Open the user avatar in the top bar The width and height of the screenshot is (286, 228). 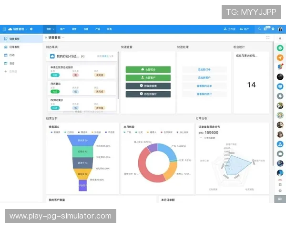[280, 29]
